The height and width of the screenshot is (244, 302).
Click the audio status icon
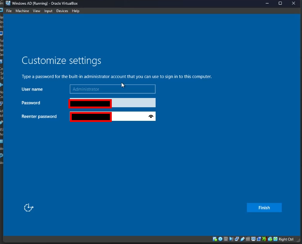pyautogui.click(x=231, y=239)
